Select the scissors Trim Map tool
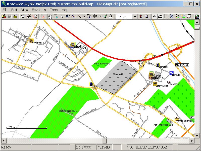Image resolution: width=201 pixels, height=151 pixels. [x=89, y=17]
